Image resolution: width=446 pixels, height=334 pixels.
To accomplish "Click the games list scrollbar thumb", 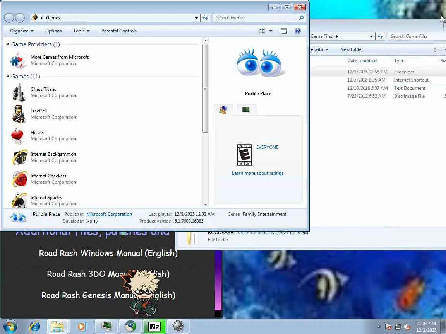I will coord(205,88).
